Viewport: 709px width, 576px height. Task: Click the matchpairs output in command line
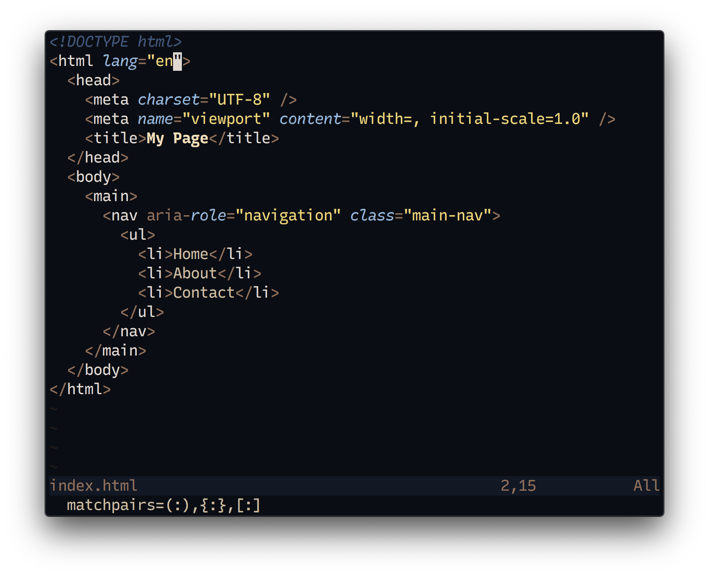click(164, 505)
